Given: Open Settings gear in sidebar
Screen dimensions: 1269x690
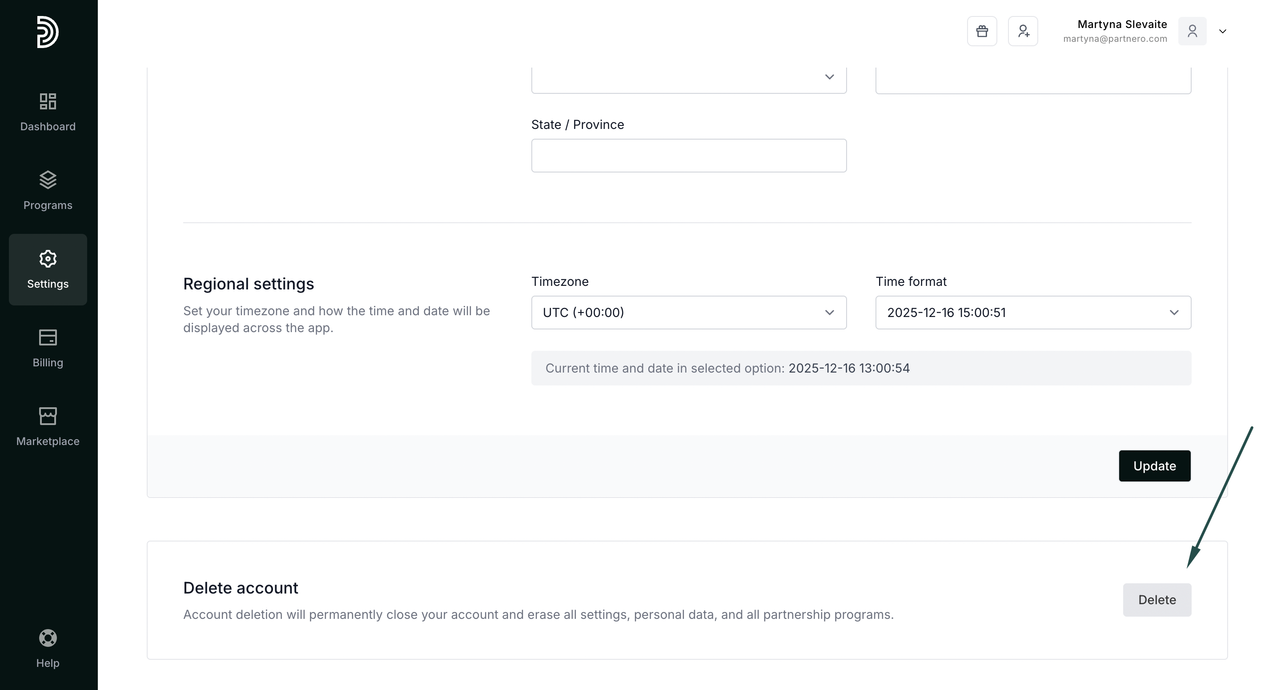Looking at the screenshot, I should click(x=48, y=259).
